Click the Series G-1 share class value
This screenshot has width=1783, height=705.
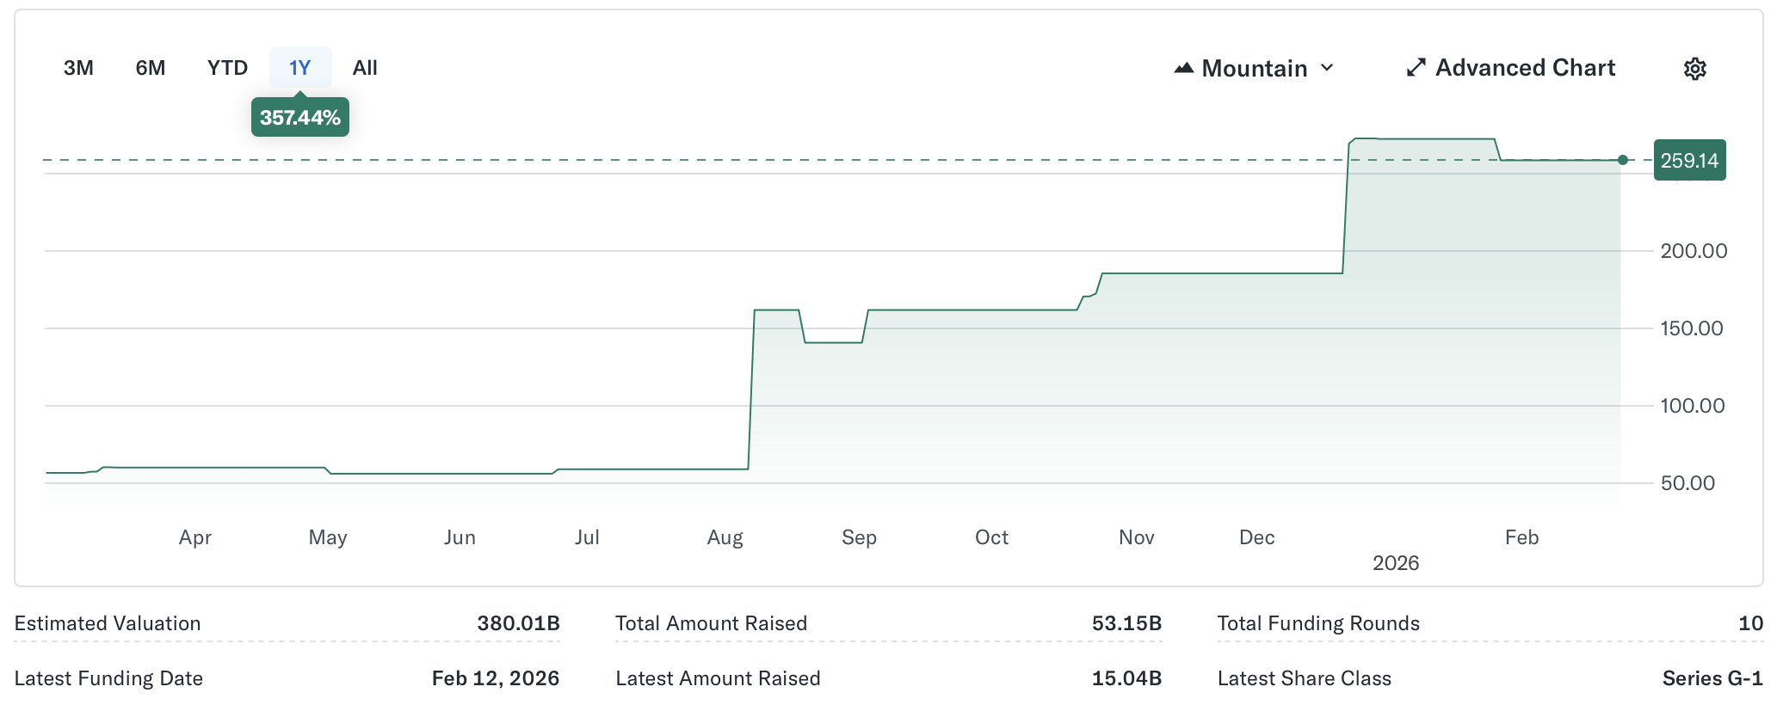pyautogui.click(x=1712, y=678)
